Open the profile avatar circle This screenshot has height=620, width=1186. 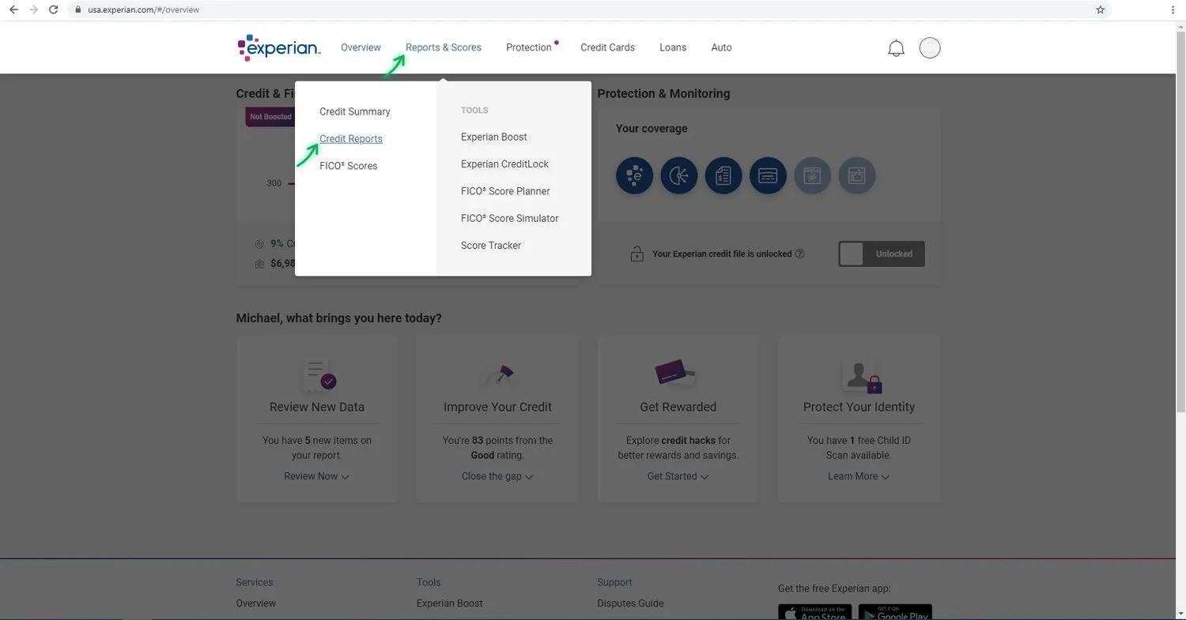coord(930,48)
